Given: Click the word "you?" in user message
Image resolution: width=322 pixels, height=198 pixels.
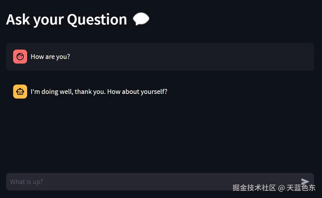Looking at the screenshot, I should 63,57.
